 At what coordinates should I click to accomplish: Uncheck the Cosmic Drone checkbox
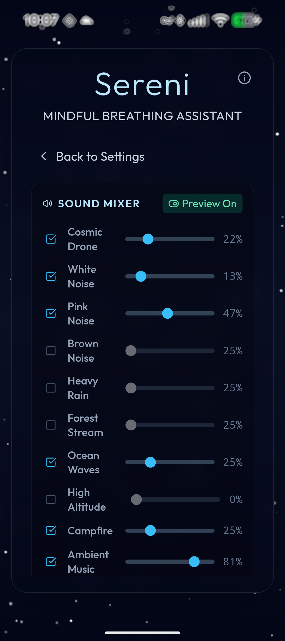51,239
